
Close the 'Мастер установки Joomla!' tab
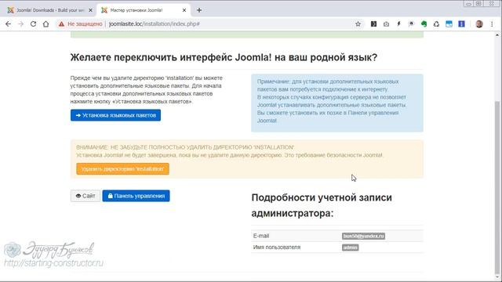[184, 10]
